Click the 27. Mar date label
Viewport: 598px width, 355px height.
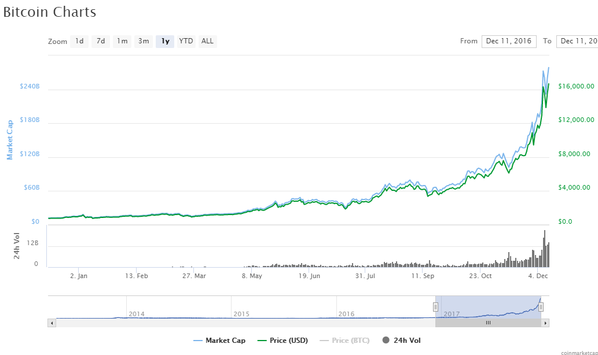[x=194, y=276]
